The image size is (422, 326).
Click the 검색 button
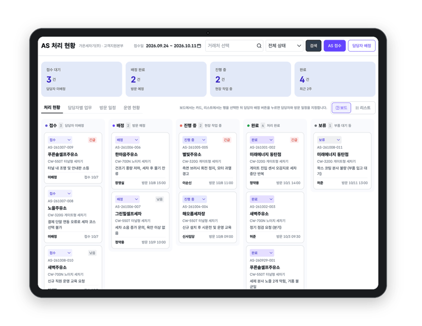pos(313,46)
